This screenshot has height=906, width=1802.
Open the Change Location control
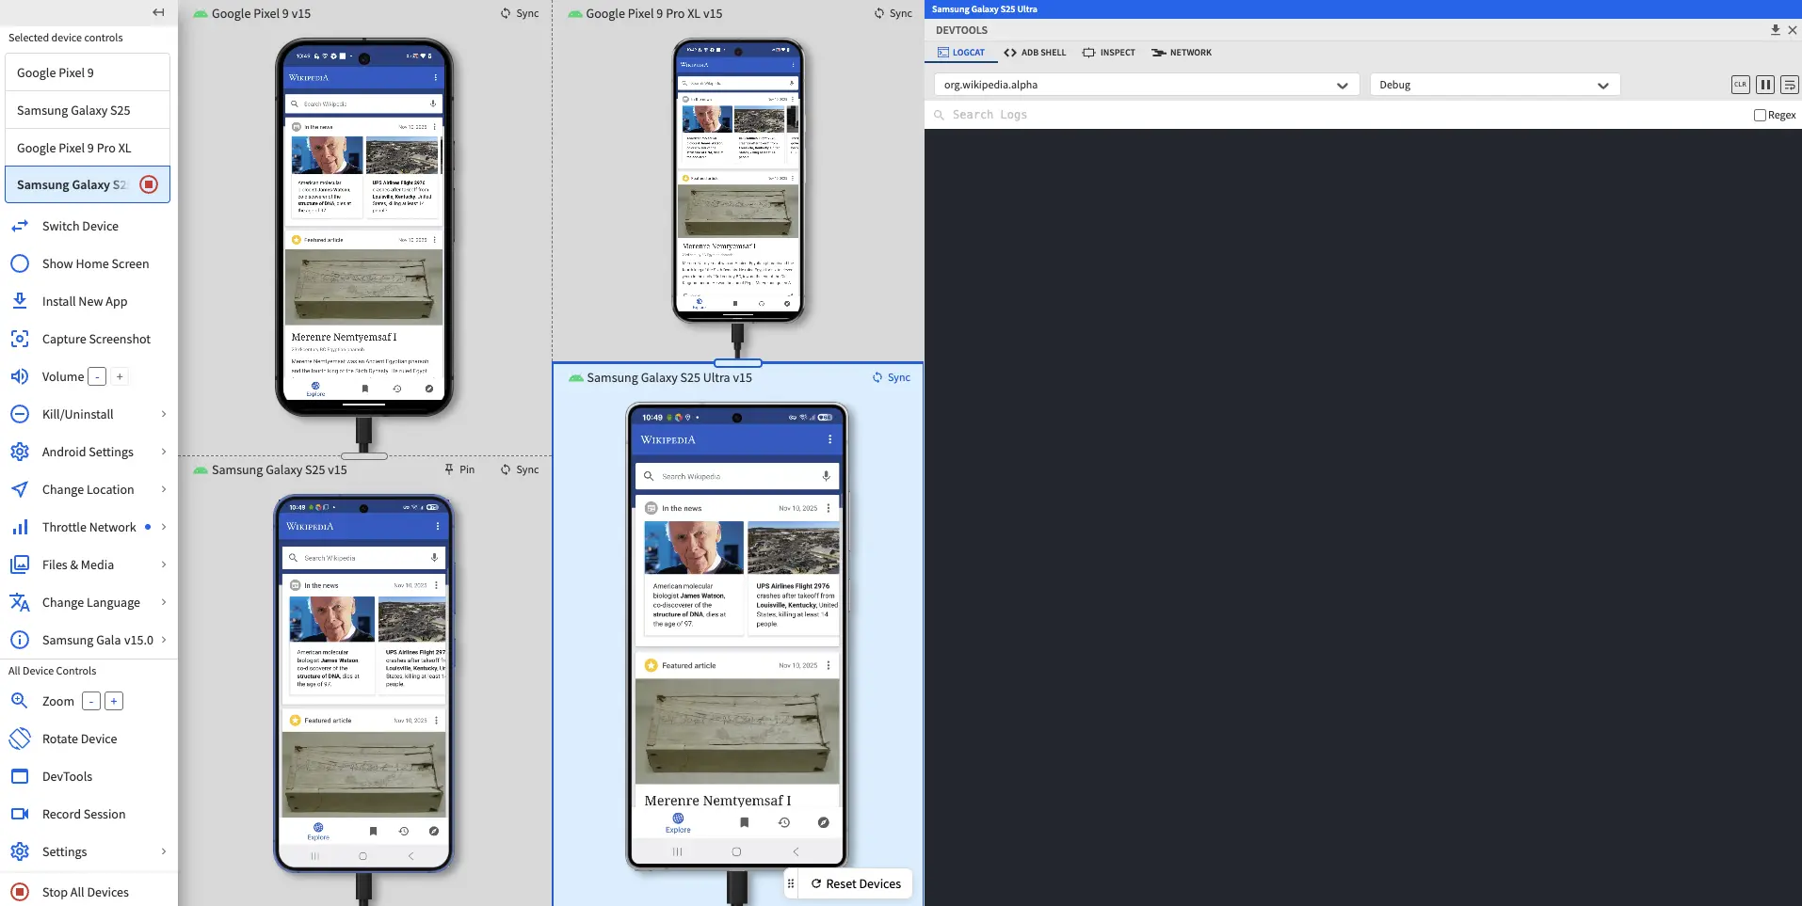click(x=88, y=489)
